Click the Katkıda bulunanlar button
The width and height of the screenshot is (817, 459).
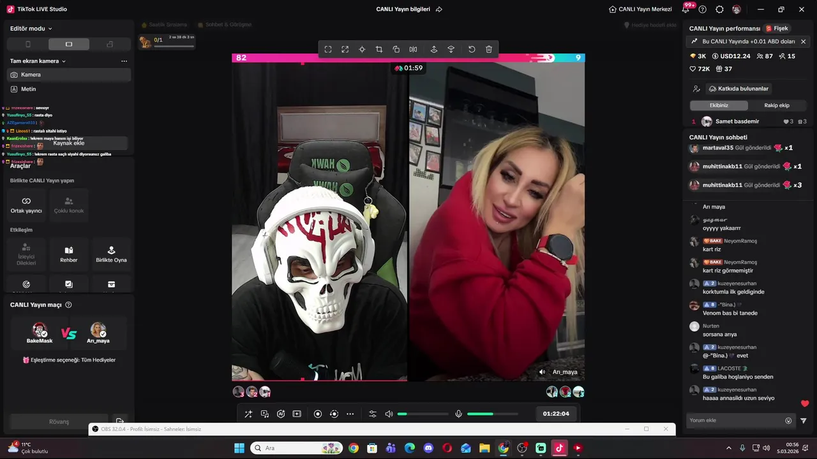pyautogui.click(x=738, y=89)
